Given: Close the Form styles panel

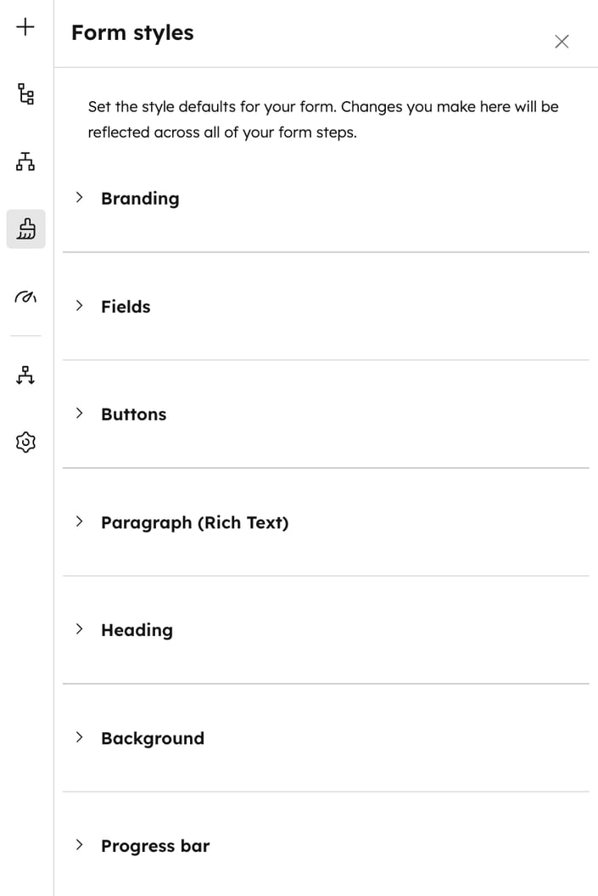Looking at the screenshot, I should [x=562, y=42].
